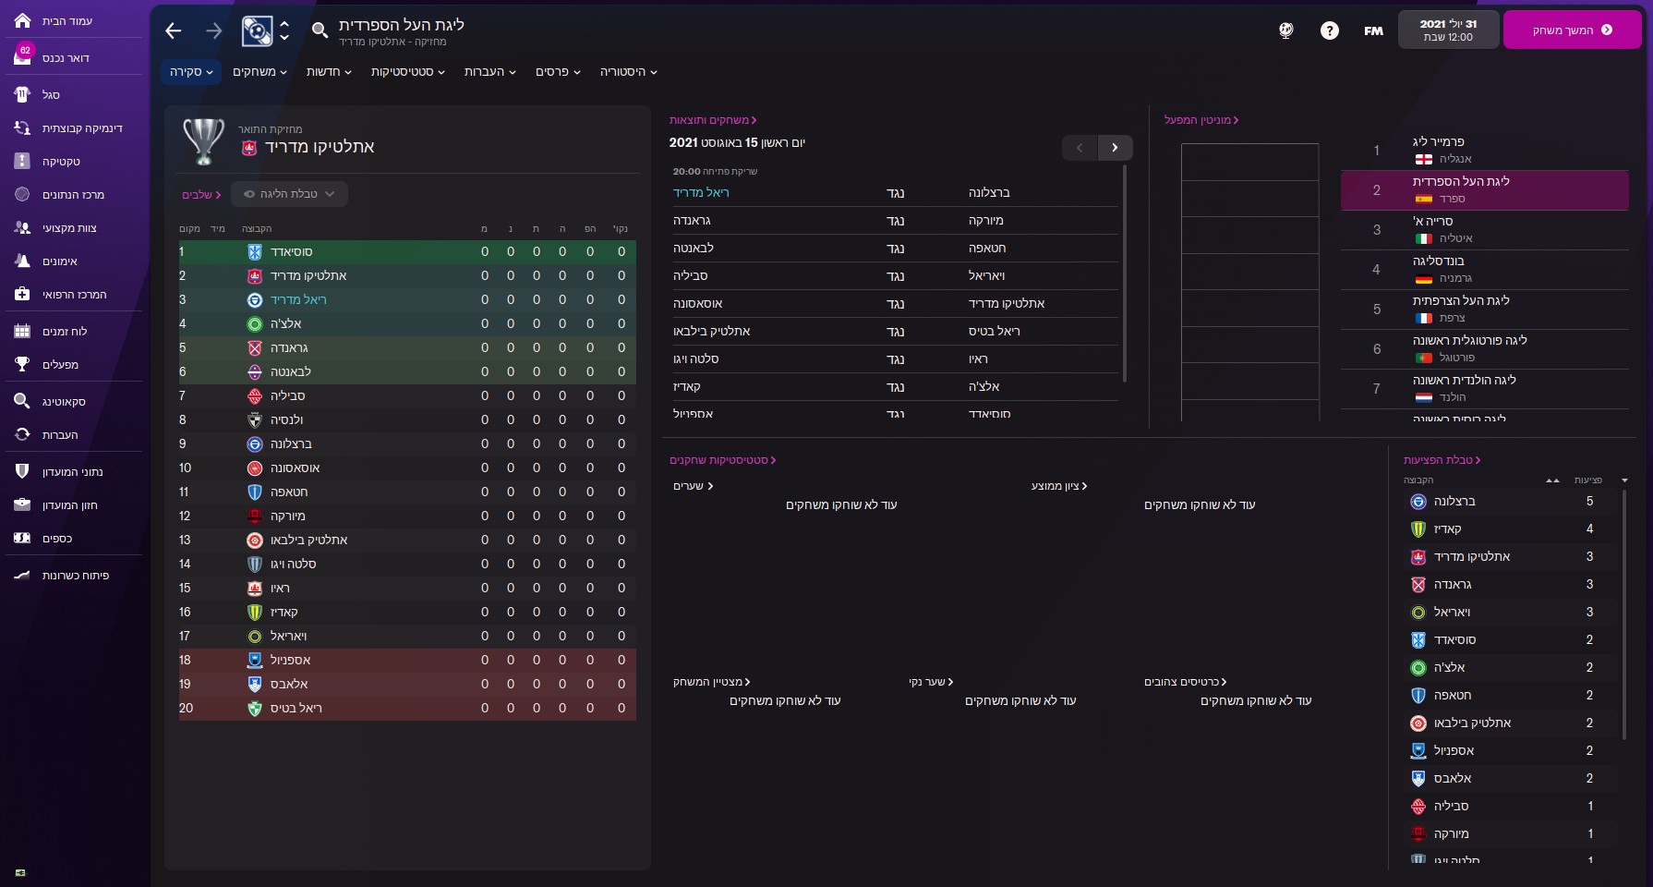The image size is (1653, 887).
Task: Go back with the left arrow icon
Action: coord(174,31)
